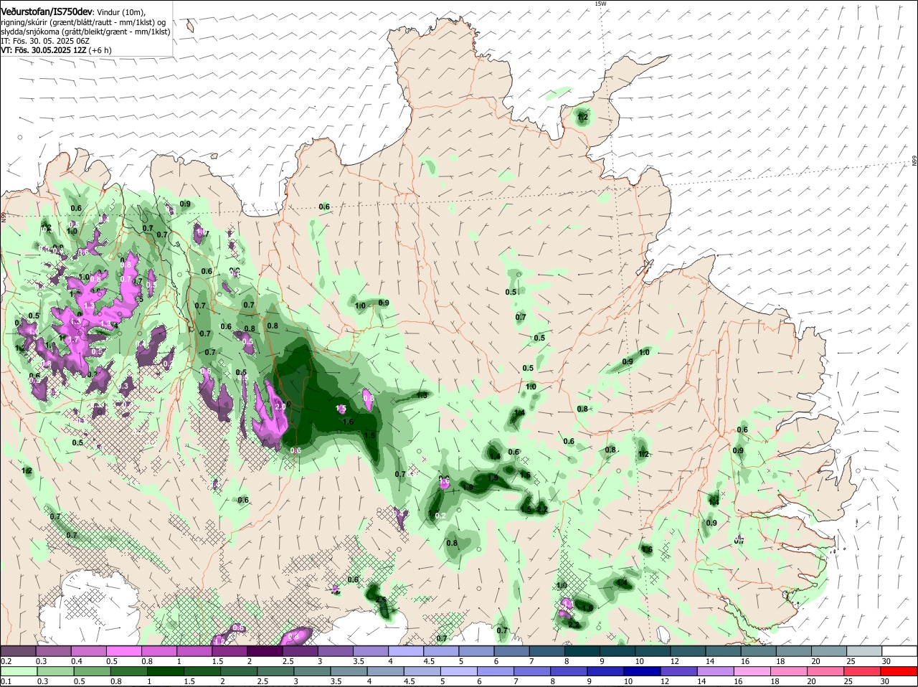Click the 0.4 label in the legend
918x687 pixels.
76,661
